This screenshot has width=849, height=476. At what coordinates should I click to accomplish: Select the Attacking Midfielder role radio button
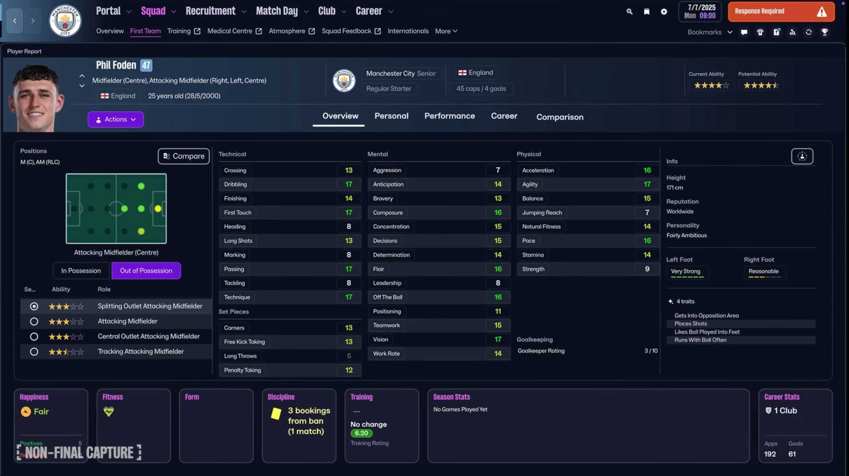click(34, 321)
